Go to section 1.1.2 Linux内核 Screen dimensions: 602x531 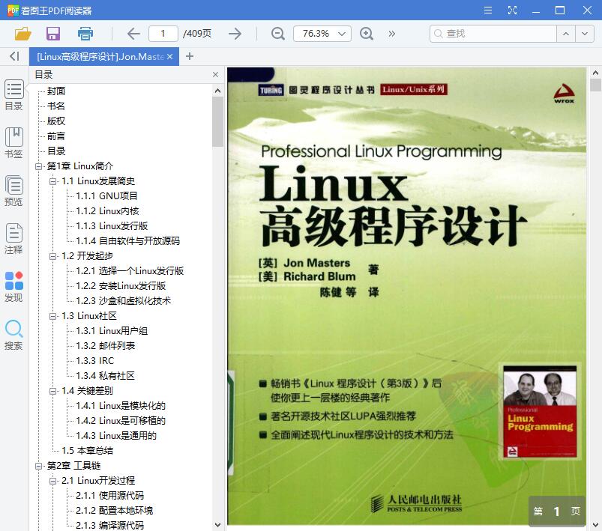click(107, 211)
